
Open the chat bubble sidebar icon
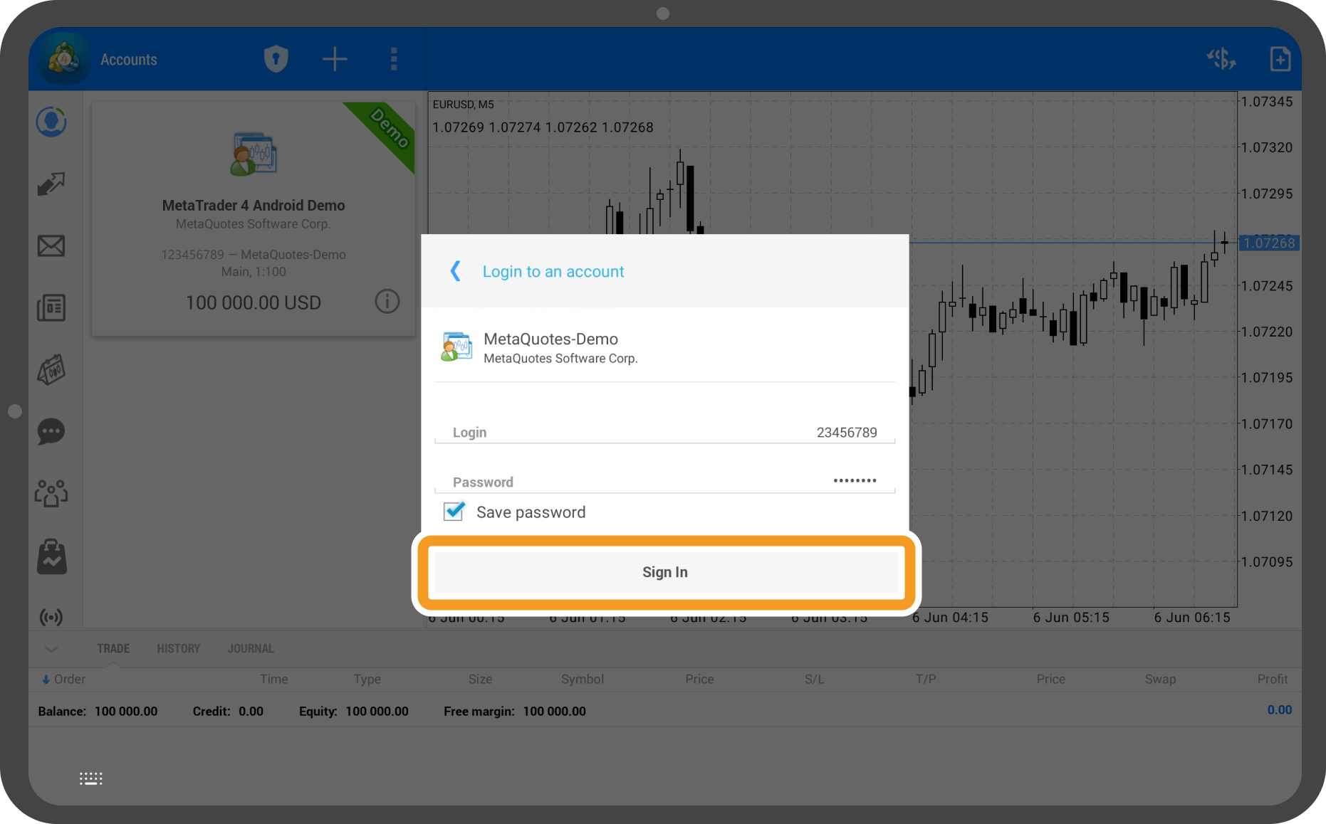[x=51, y=431]
